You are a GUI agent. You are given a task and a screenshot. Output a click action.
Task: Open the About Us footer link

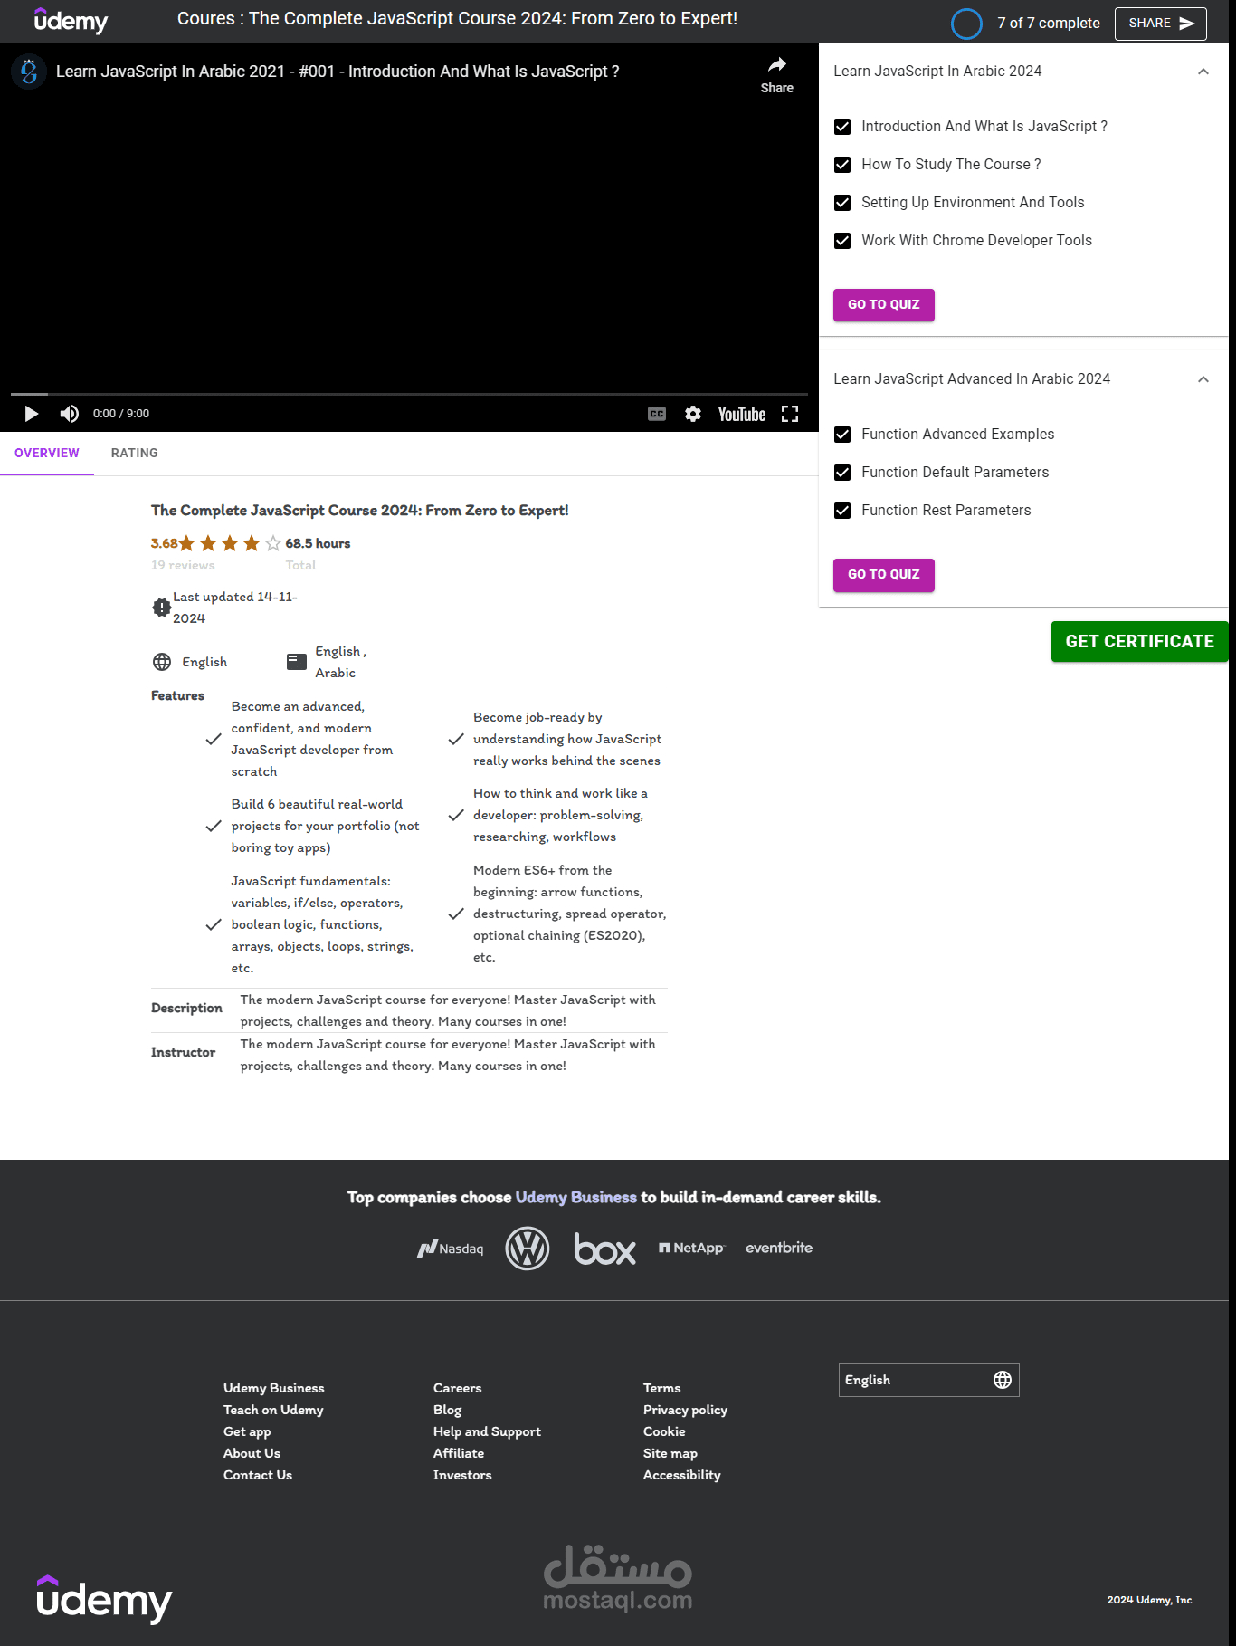pyautogui.click(x=252, y=1453)
